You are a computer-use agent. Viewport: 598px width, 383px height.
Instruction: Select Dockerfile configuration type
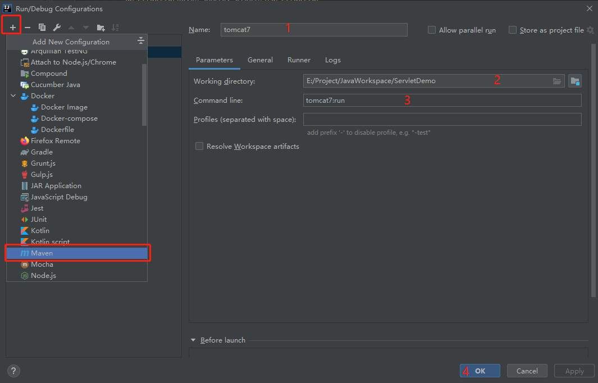(77, 130)
